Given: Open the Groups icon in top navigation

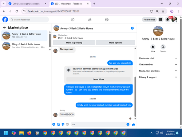Looking at the screenshot, I should (x=107, y=20).
